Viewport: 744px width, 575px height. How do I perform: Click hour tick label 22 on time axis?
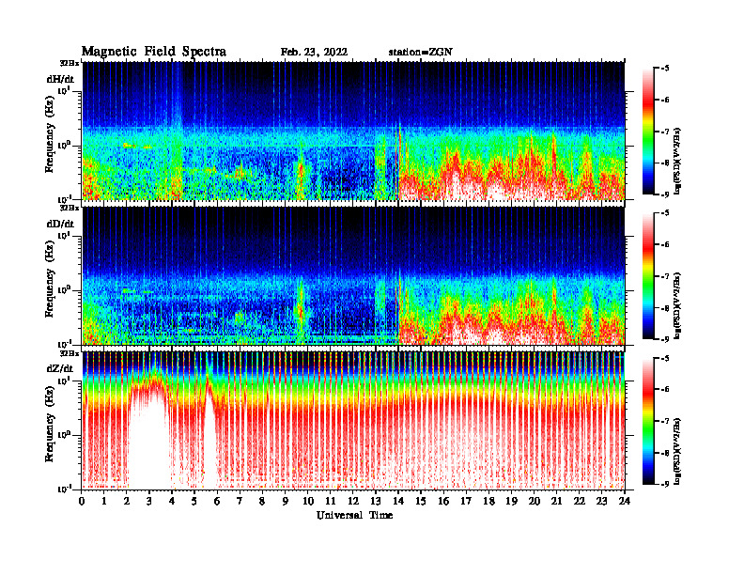(580, 502)
